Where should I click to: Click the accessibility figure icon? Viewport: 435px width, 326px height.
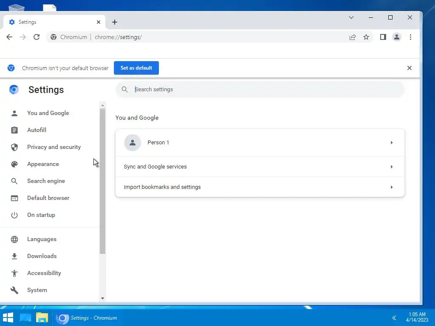click(x=14, y=273)
